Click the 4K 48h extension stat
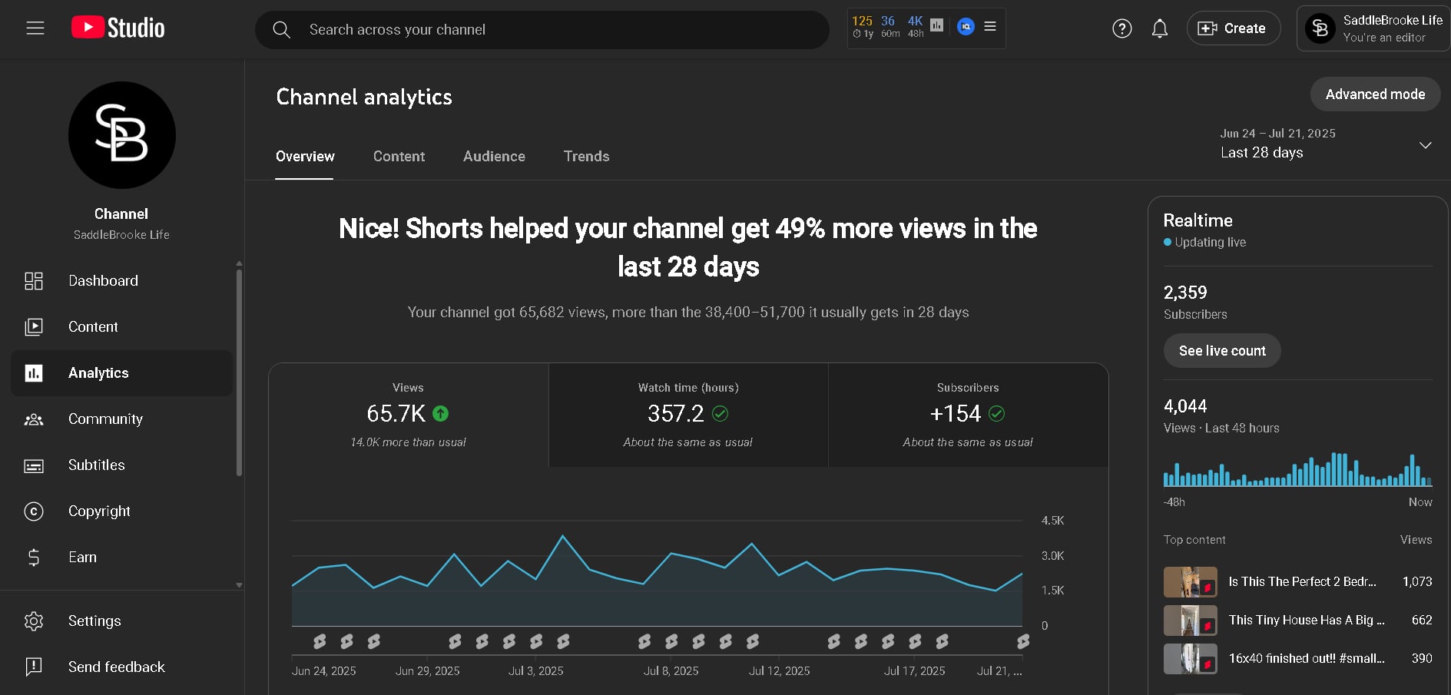The image size is (1451, 695). (x=916, y=27)
